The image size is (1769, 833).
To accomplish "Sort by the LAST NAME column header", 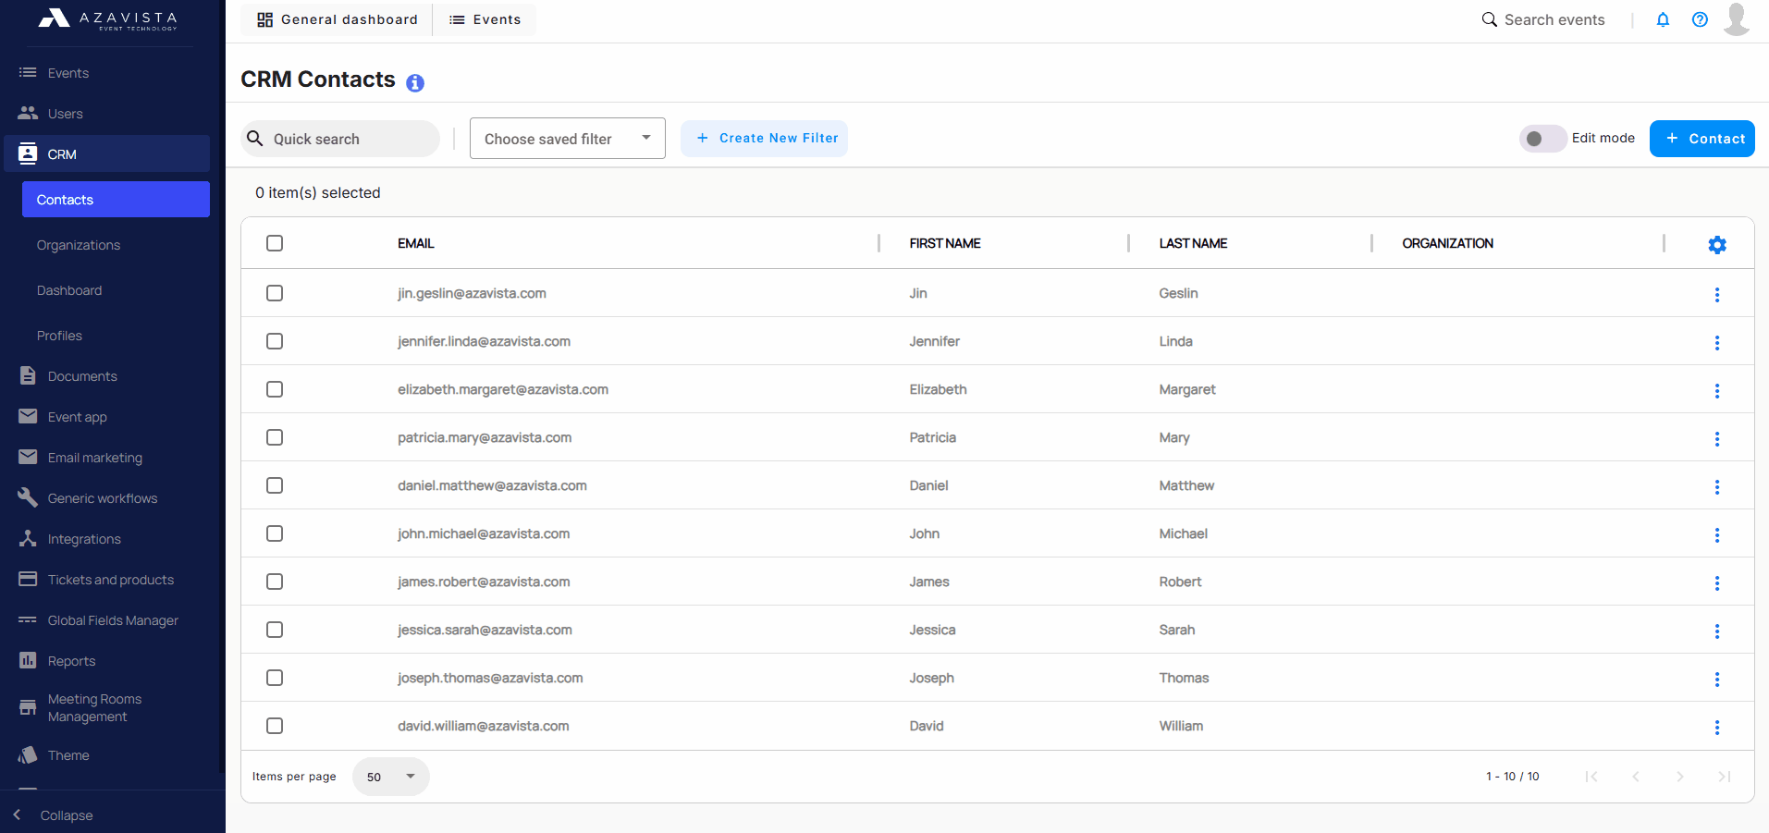I will click(1193, 243).
